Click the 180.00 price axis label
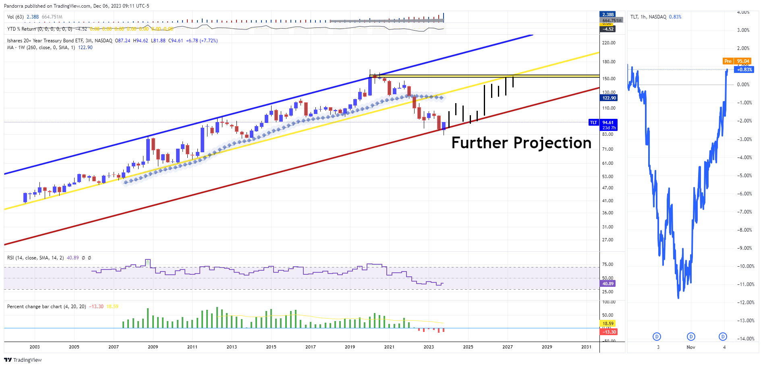The height and width of the screenshot is (367, 763). click(609, 62)
